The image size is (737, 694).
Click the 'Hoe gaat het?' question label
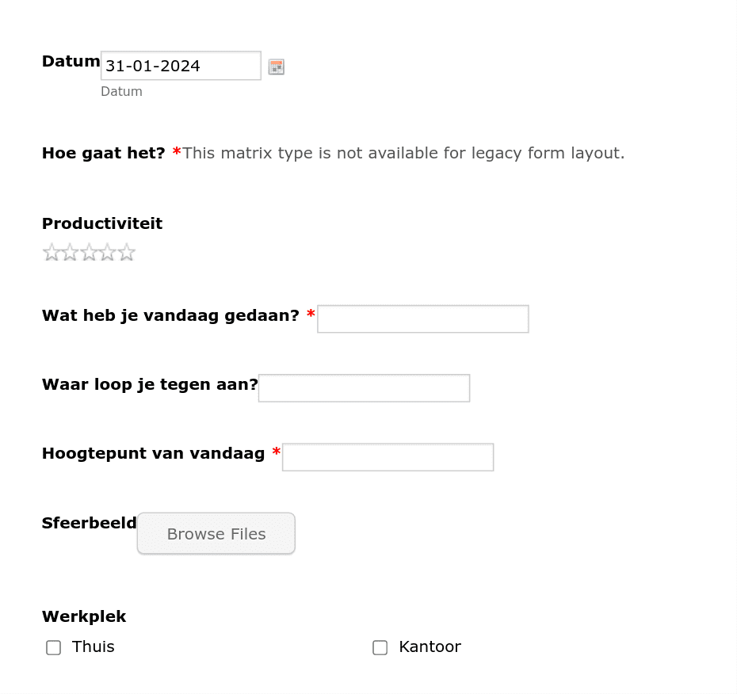click(103, 153)
